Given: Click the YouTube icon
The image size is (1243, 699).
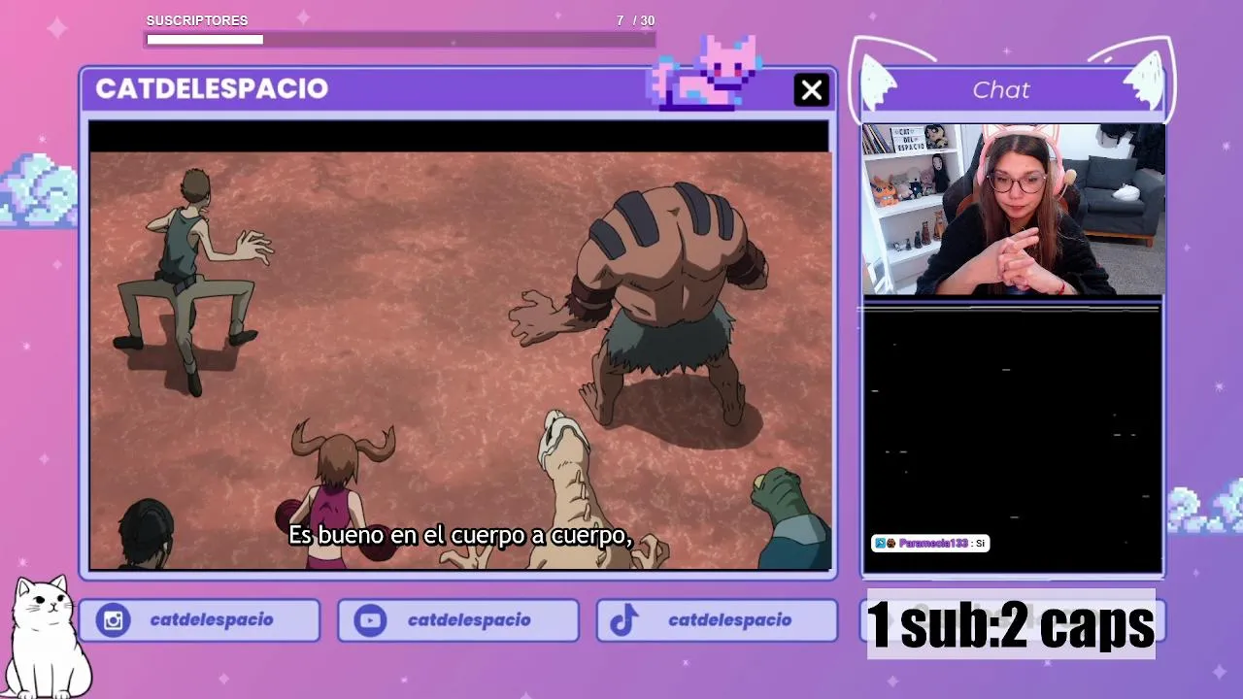Looking at the screenshot, I should click(x=370, y=620).
